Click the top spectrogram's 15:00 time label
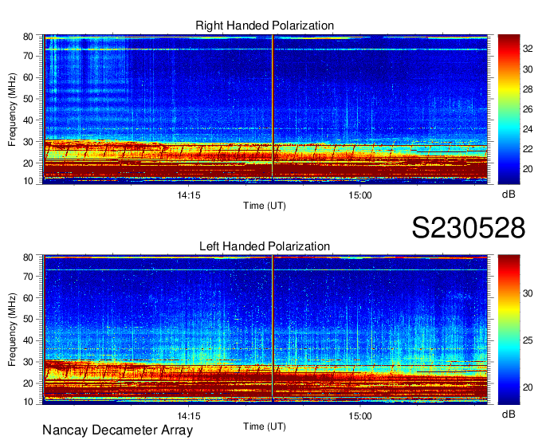The image size is (542, 440). (x=359, y=195)
